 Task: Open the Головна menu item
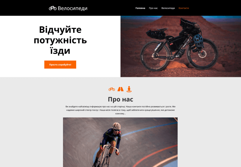click(140, 8)
